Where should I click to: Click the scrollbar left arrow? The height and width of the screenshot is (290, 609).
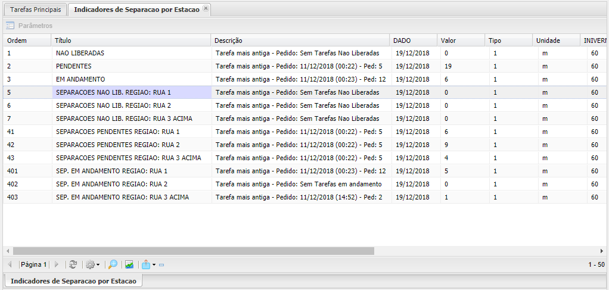tap(7, 251)
